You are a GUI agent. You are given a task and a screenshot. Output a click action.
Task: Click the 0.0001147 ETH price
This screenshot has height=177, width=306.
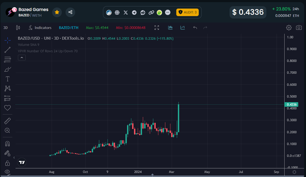287,16
